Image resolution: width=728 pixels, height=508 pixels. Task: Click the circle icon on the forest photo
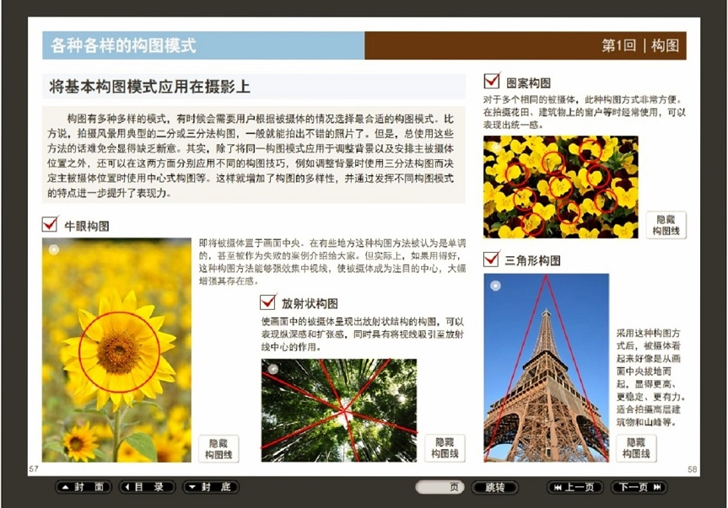(x=273, y=369)
